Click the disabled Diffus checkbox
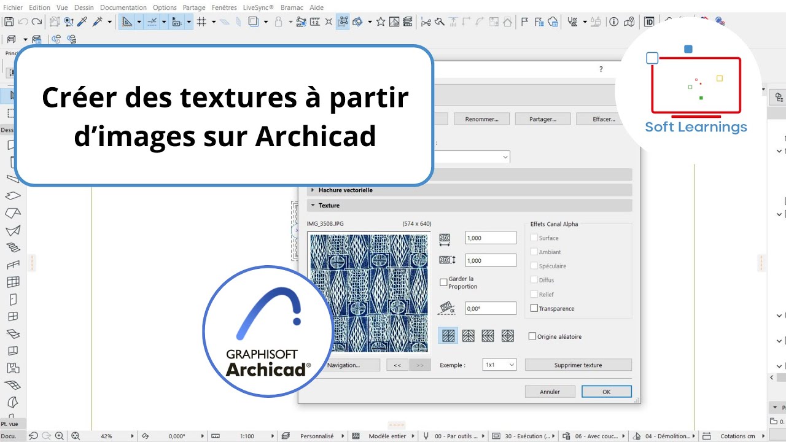The width and height of the screenshot is (786, 442). coord(534,280)
